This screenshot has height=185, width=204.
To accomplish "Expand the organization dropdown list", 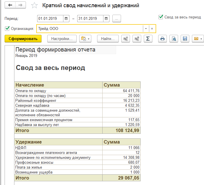I will pos(146,29).
